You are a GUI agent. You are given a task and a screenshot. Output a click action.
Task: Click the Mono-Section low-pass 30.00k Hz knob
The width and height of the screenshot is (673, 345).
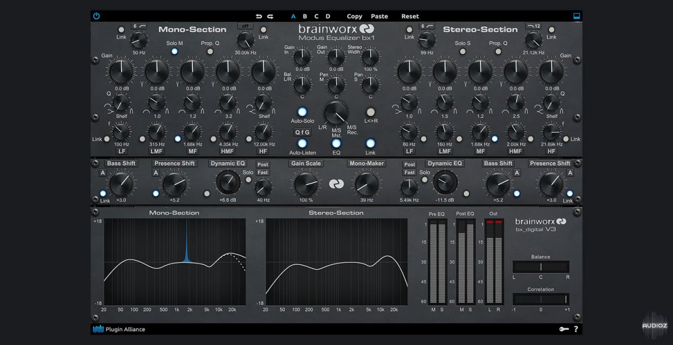point(245,40)
